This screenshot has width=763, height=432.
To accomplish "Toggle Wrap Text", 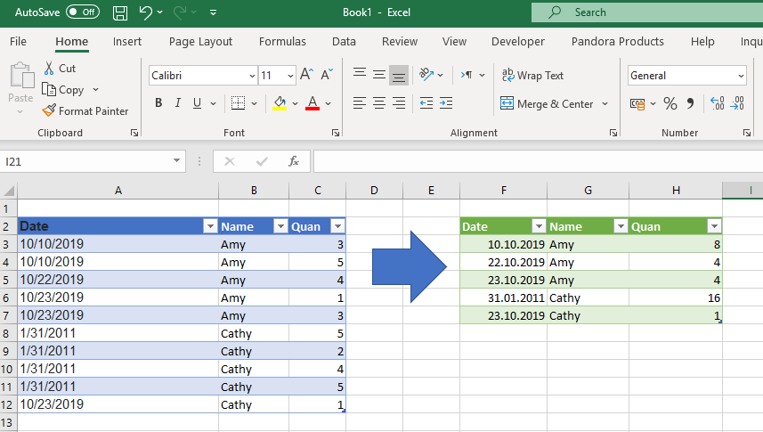I will [x=532, y=75].
